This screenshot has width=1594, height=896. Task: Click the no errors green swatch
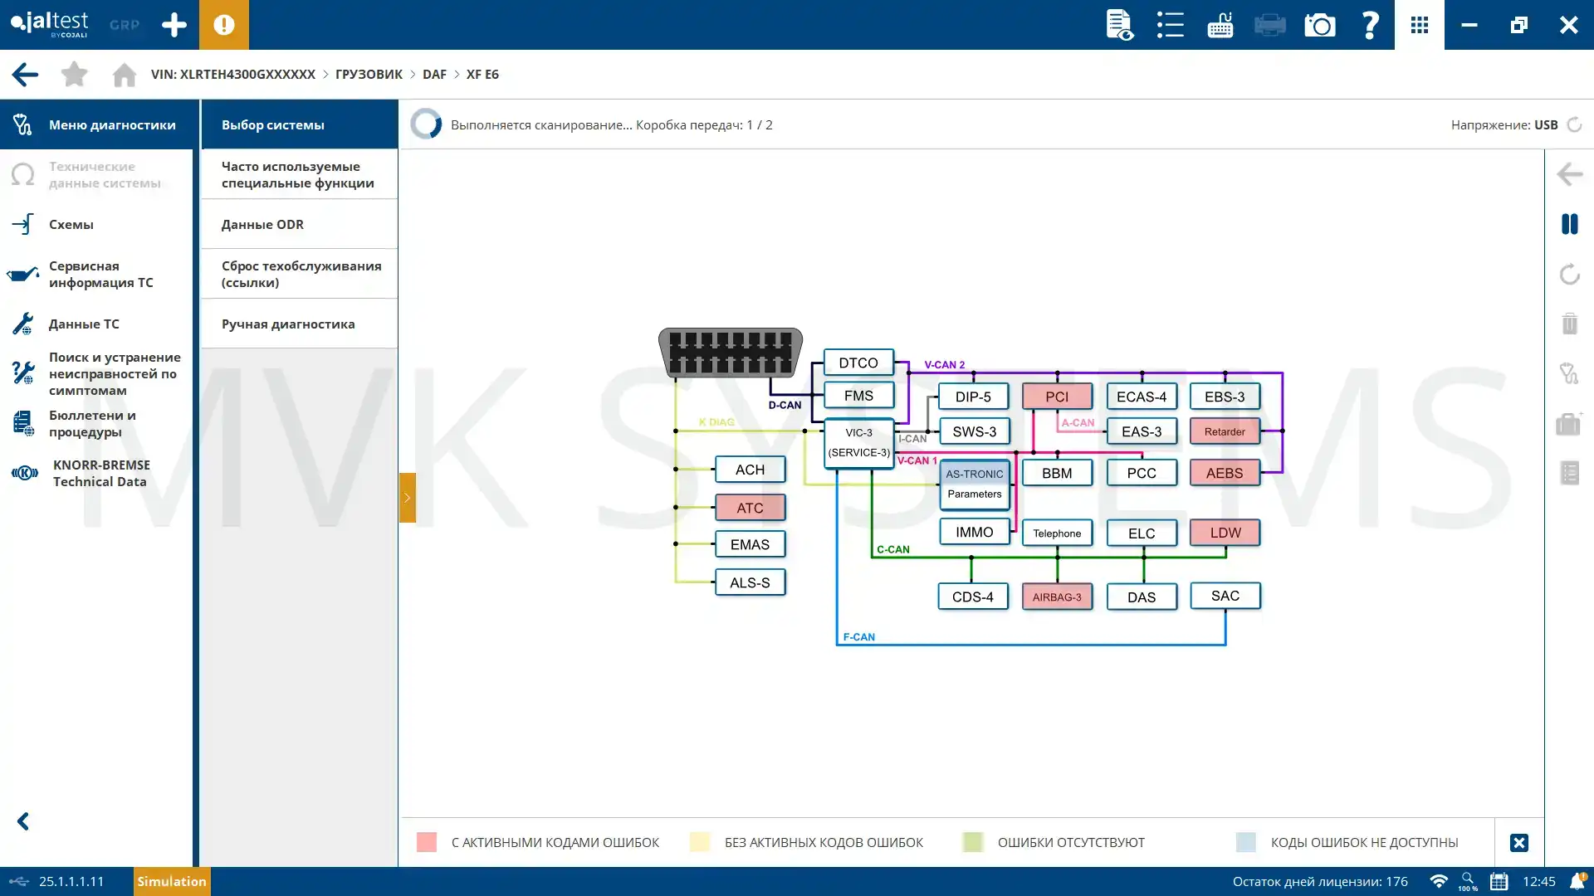(x=973, y=842)
